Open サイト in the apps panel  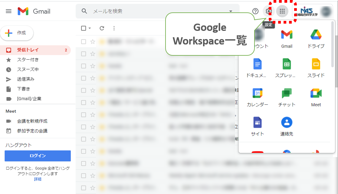coord(258,127)
